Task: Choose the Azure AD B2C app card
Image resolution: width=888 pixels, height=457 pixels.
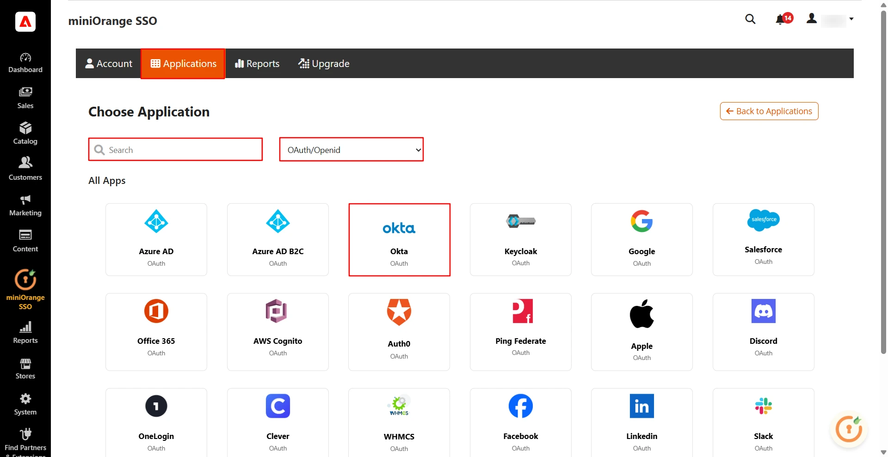Action: pos(278,240)
